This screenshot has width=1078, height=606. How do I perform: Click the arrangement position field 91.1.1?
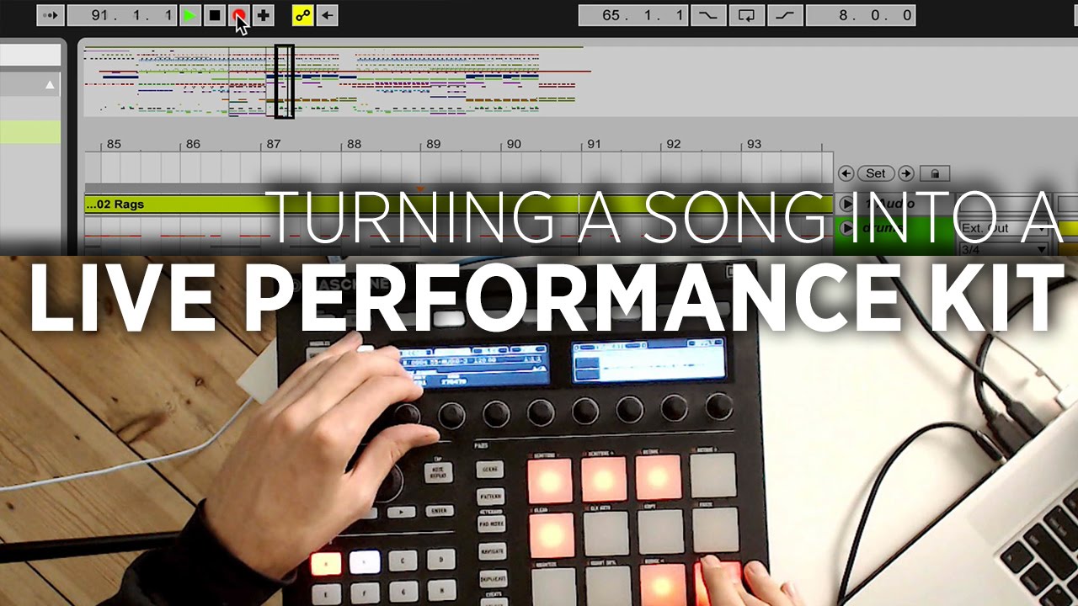[x=121, y=15]
